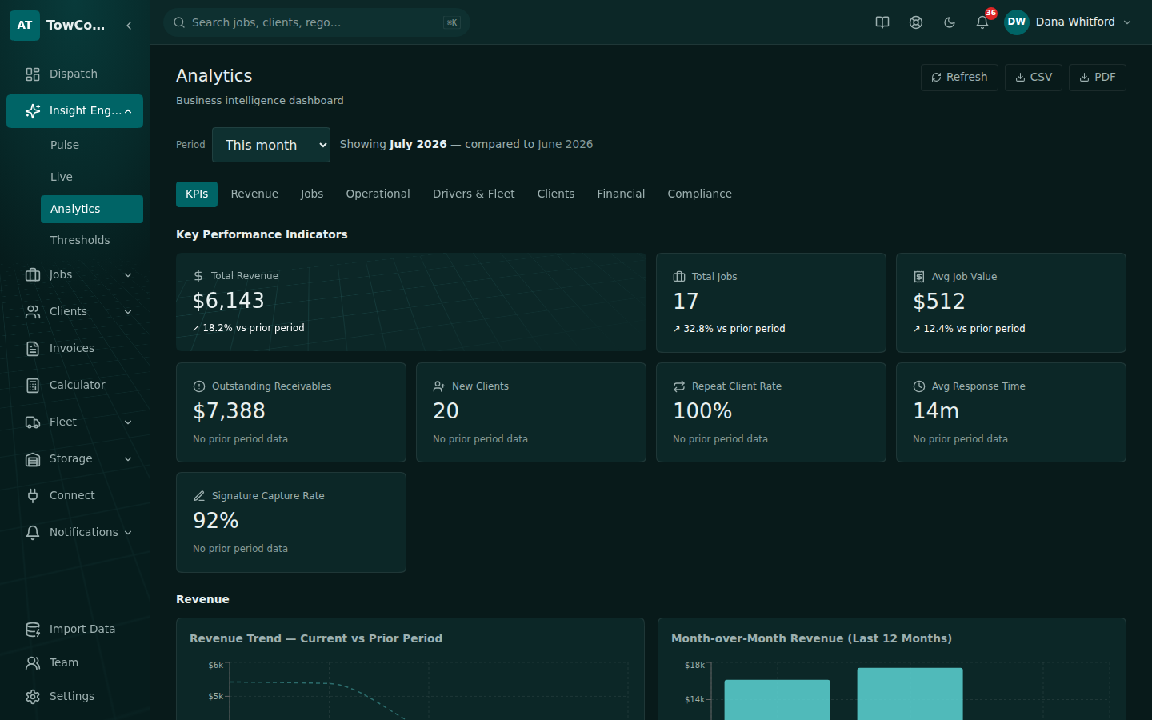Toggle dark mode moon icon

[950, 22]
